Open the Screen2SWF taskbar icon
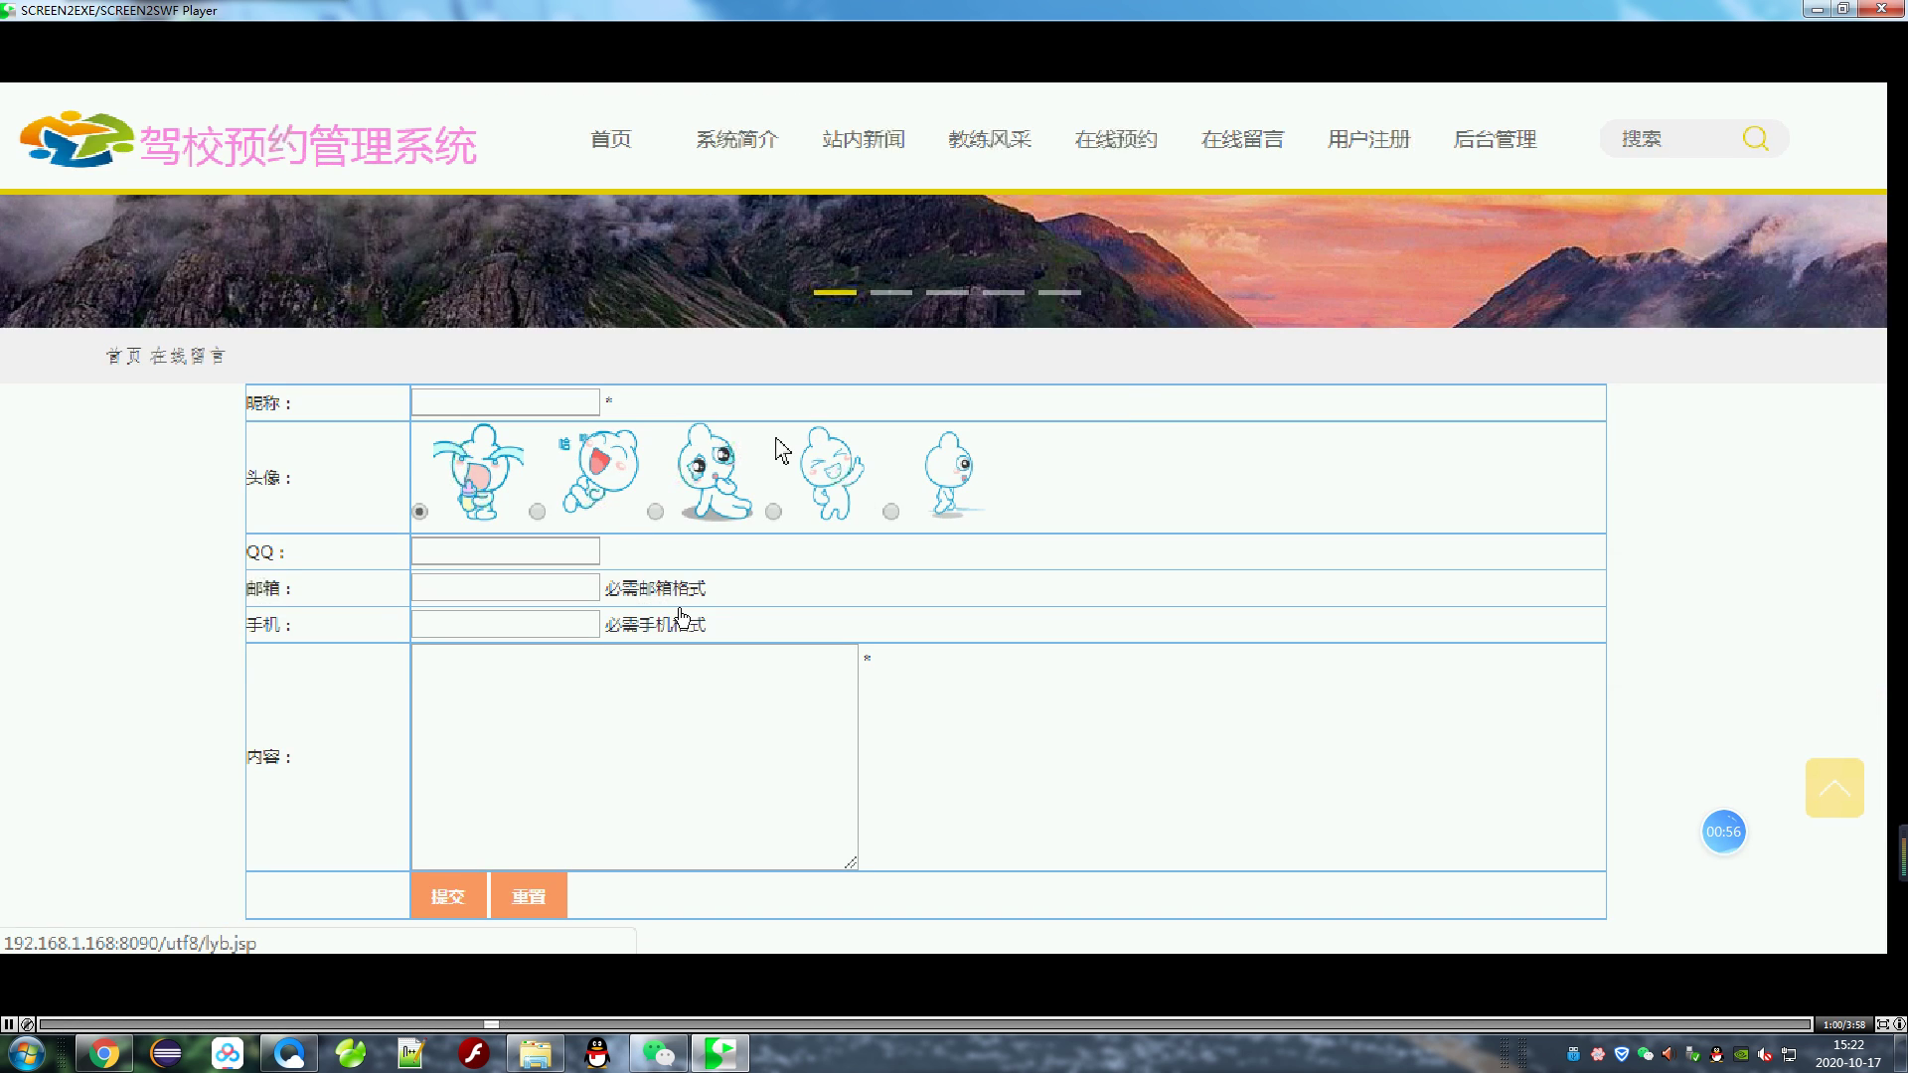The width and height of the screenshot is (1908, 1073). coord(720,1053)
